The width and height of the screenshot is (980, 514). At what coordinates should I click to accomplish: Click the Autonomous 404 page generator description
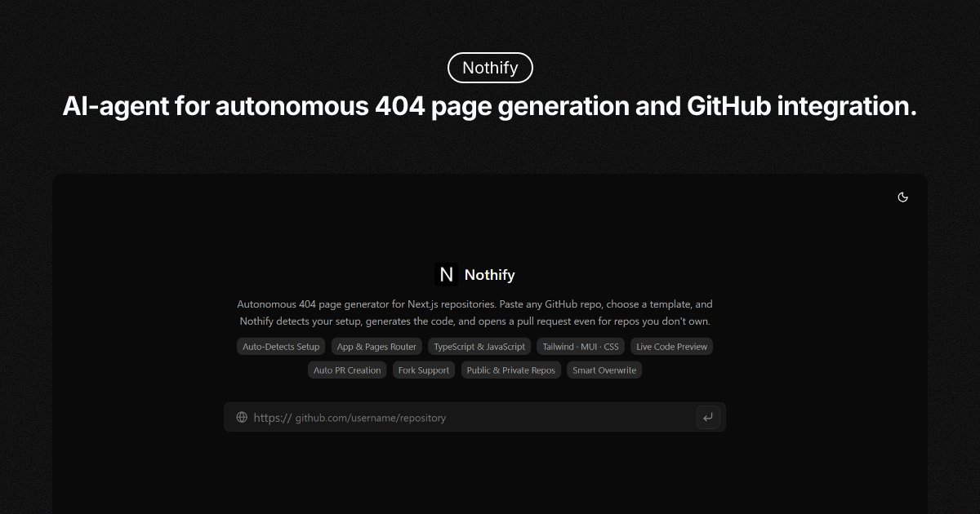[474, 312]
